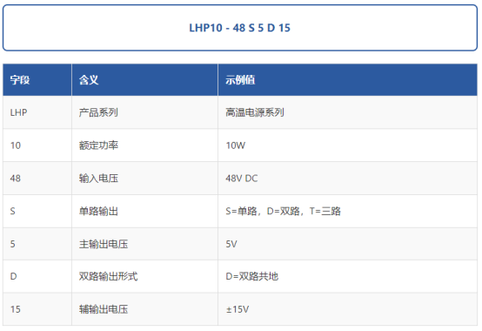Click the 高温电源系列 value
The width and height of the screenshot is (482, 331).
pyautogui.click(x=255, y=112)
